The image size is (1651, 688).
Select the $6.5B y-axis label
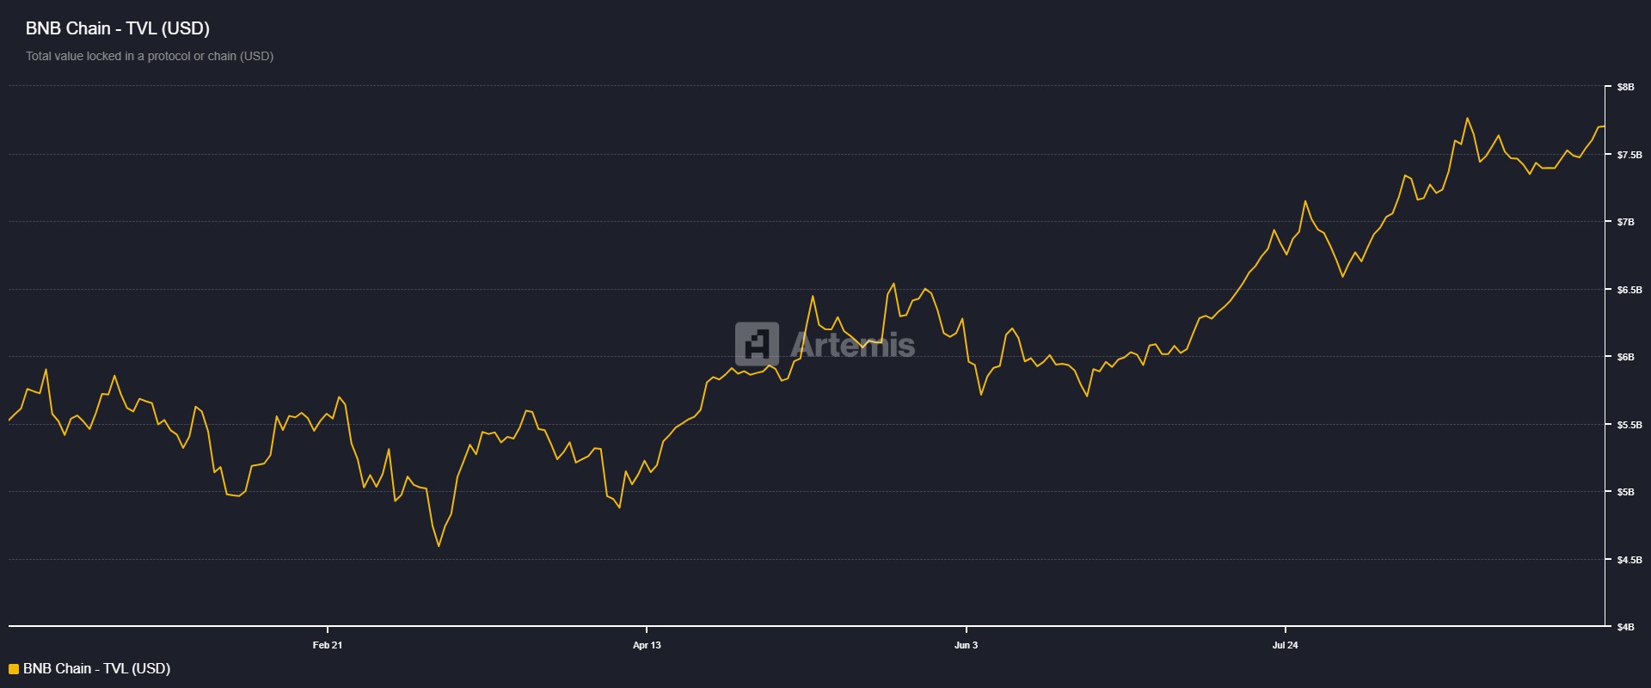click(x=1629, y=290)
